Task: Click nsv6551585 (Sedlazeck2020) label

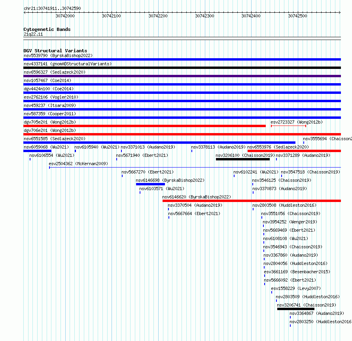Action: 55,139
